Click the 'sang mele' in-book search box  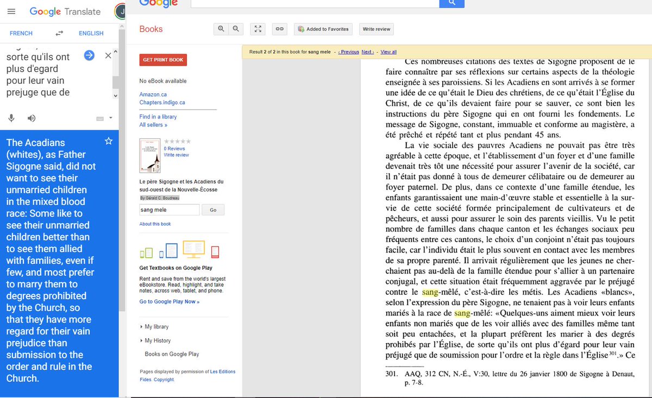click(170, 210)
